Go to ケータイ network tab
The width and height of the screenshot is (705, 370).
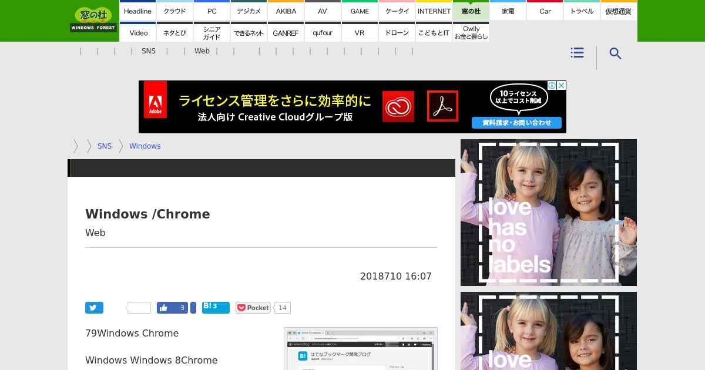(x=397, y=11)
